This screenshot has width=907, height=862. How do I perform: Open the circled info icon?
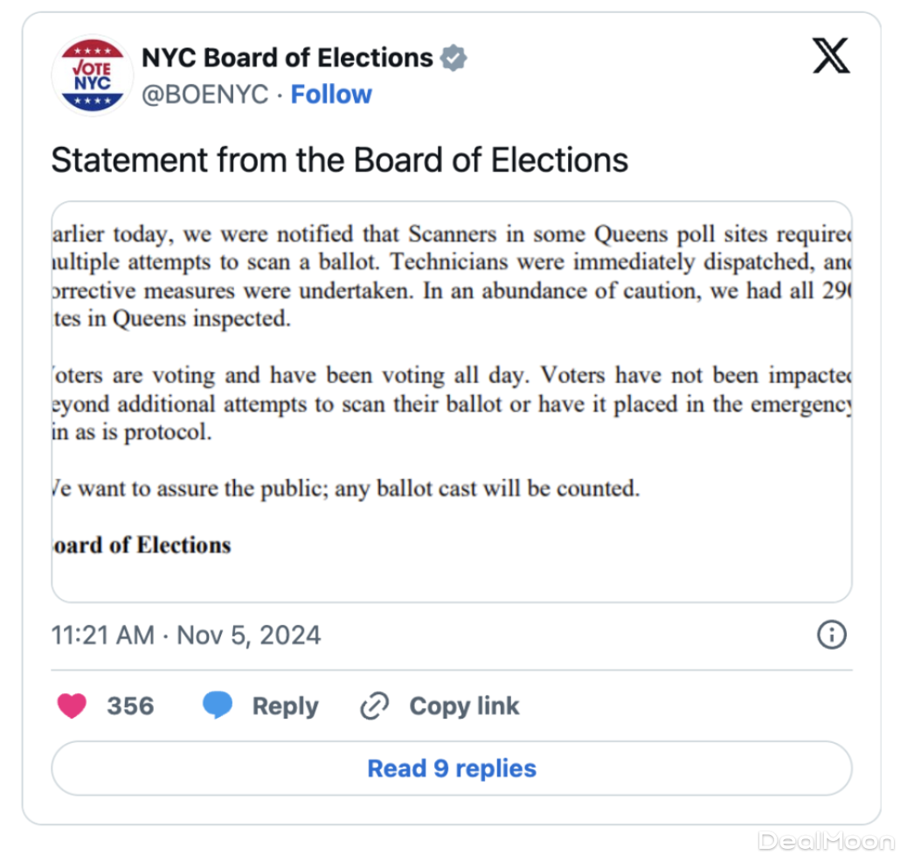[x=831, y=635]
